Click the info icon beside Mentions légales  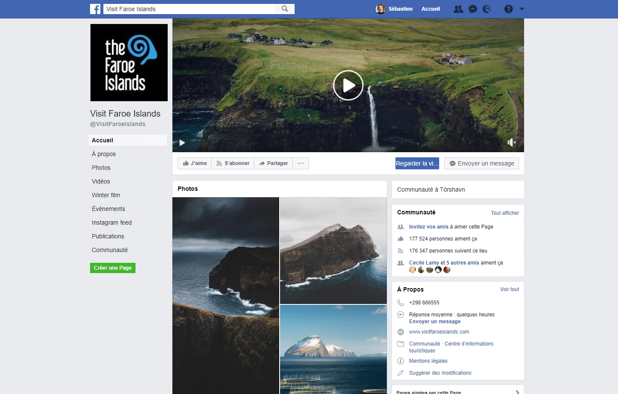tap(401, 361)
